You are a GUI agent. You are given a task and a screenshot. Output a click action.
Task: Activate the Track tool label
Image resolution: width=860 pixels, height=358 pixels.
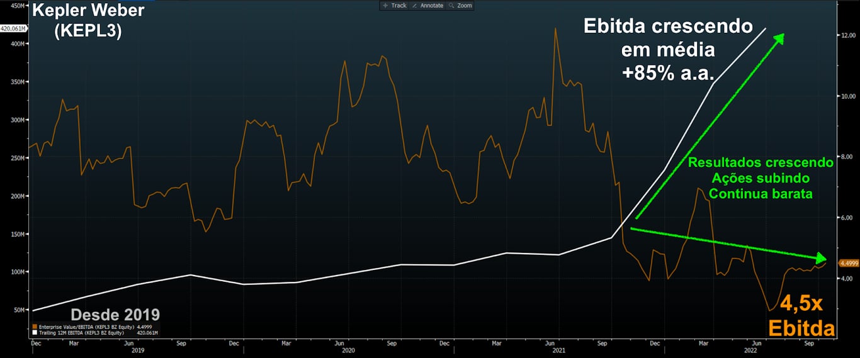[399, 5]
